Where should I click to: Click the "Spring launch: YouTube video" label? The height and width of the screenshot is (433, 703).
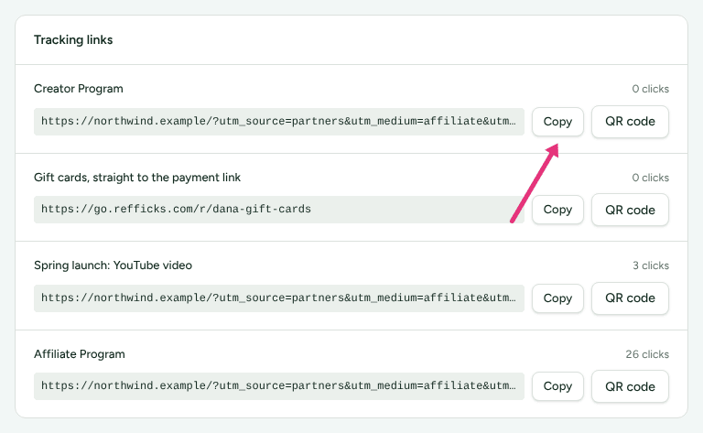click(113, 265)
